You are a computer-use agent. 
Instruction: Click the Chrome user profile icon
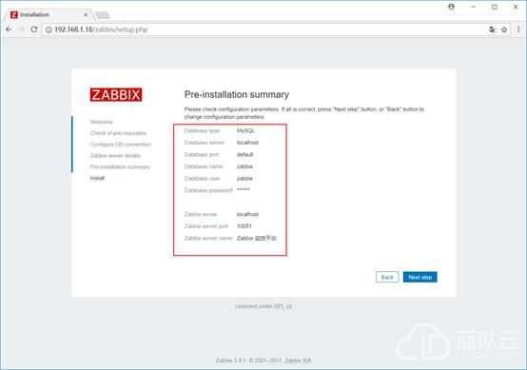[x=452, y=7]
